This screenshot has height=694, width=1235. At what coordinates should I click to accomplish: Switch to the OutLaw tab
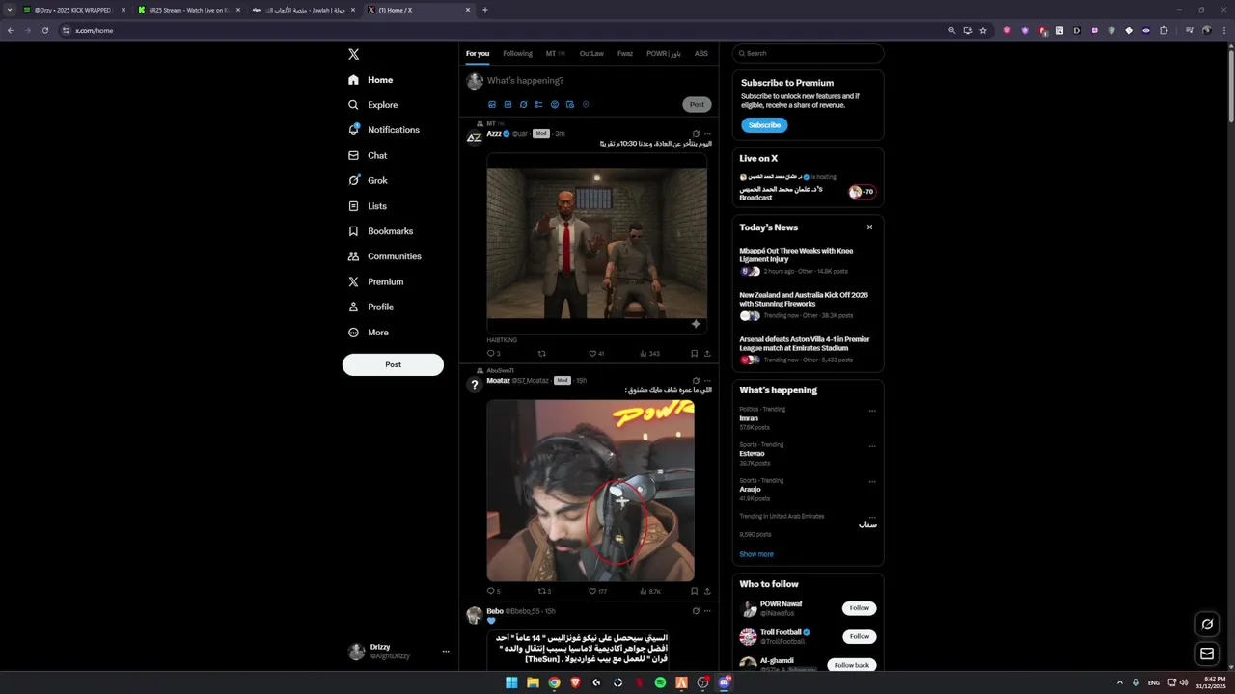[591, 54]
